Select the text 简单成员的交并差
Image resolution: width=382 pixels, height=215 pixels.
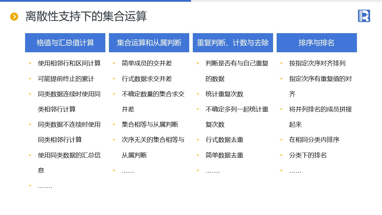click(147, 63)
